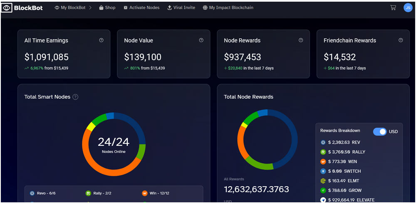Open the shopping cart icon
The image size is (416, 204).
(x=393, y=7)
